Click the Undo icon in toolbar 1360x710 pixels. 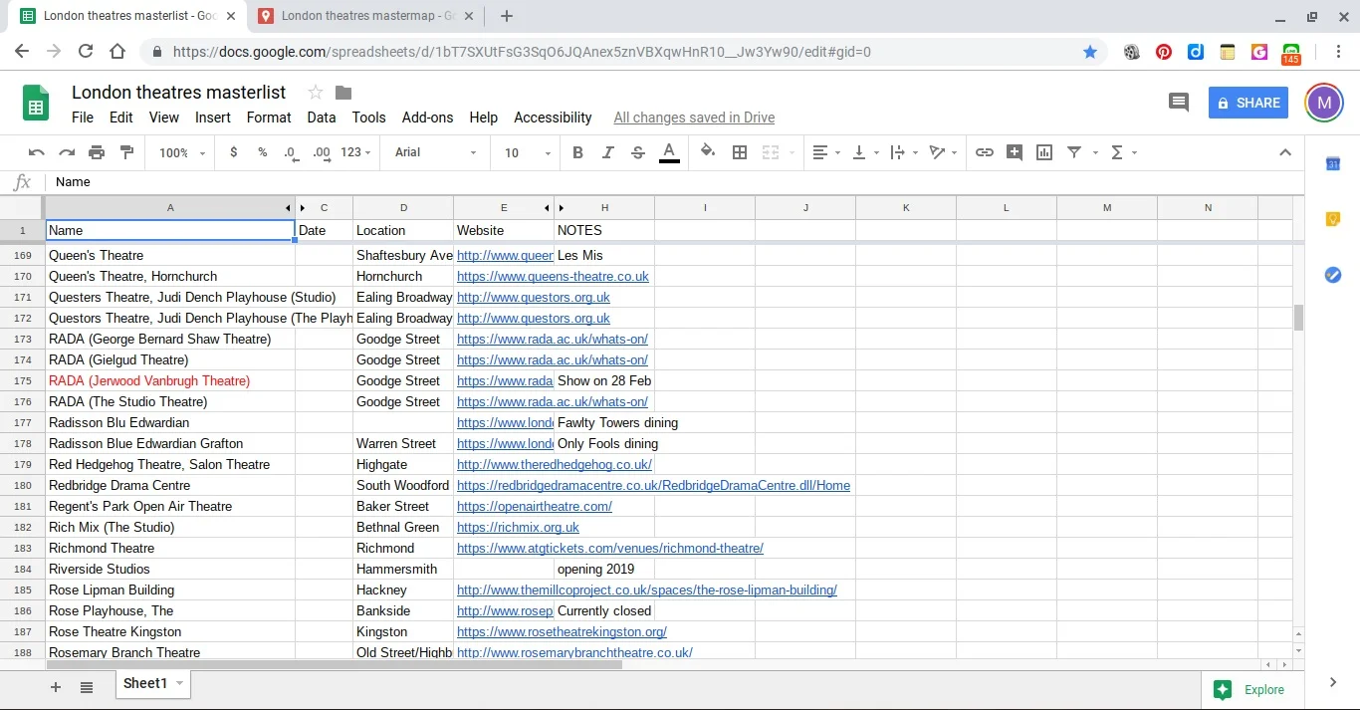(x=37, y=152)
